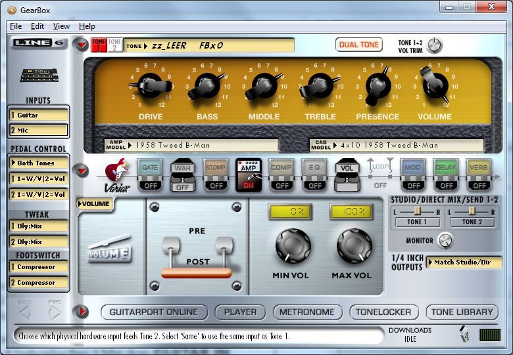Click the Tone 2 L-R pan slider
Image resolution: width=513 pixels, height=355 pixels.
(x=472, y=211)
